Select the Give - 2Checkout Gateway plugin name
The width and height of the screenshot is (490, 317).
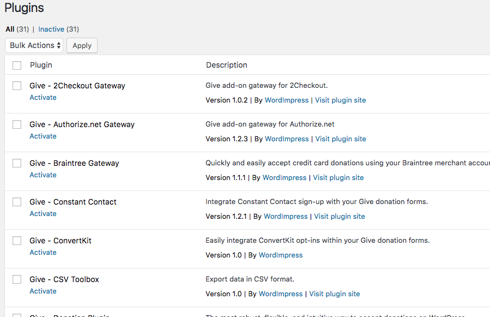(x=77, y=86)
